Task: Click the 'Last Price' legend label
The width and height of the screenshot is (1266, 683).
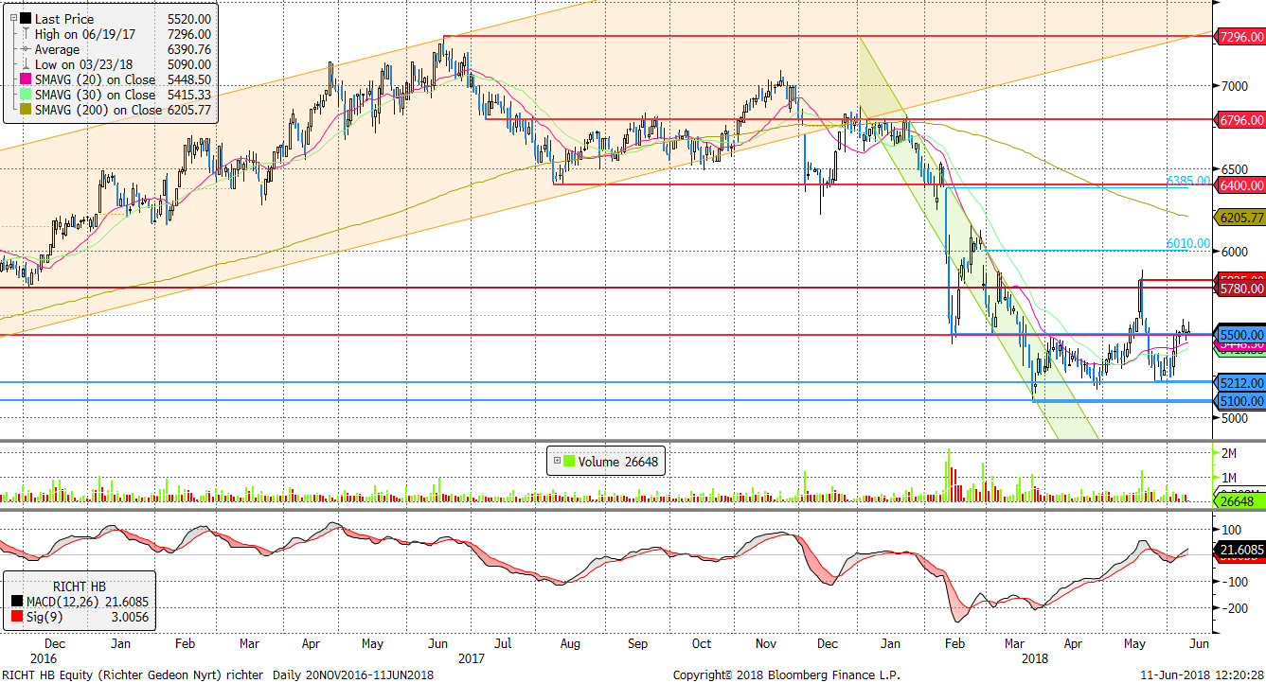Action: (x=65, y=18)
